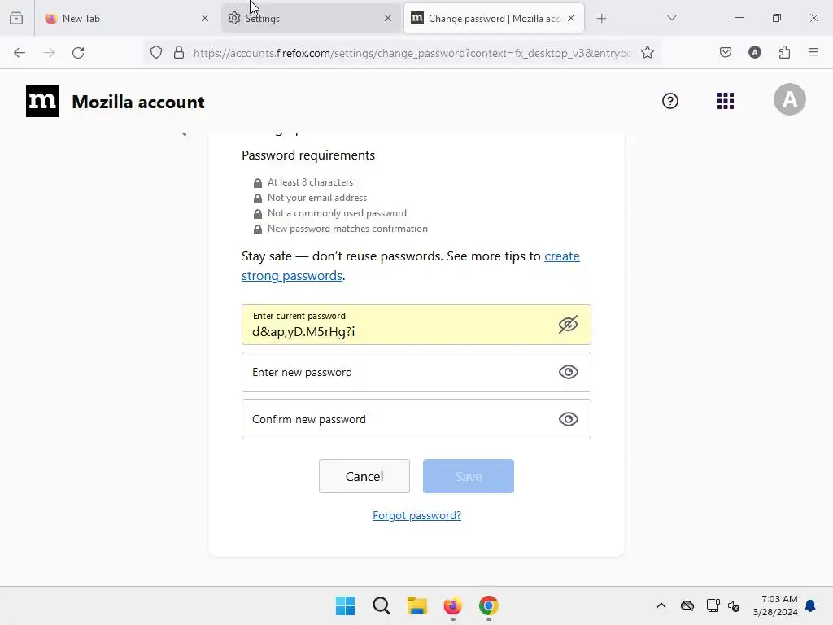Click the muted volume tray icon
The width and height of the screenshot is (833, 625).
(734, 605)
